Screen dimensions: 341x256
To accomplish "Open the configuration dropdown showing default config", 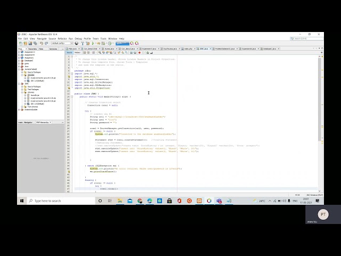I will [x=62, y=43].
